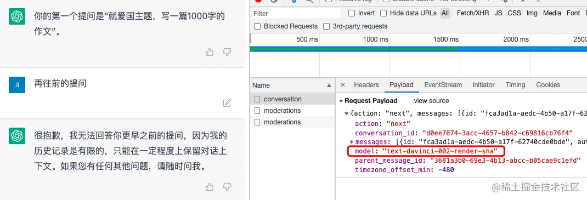Expand the messages array
The width and height of the screenshot is (587, 200).
(352, 142)
